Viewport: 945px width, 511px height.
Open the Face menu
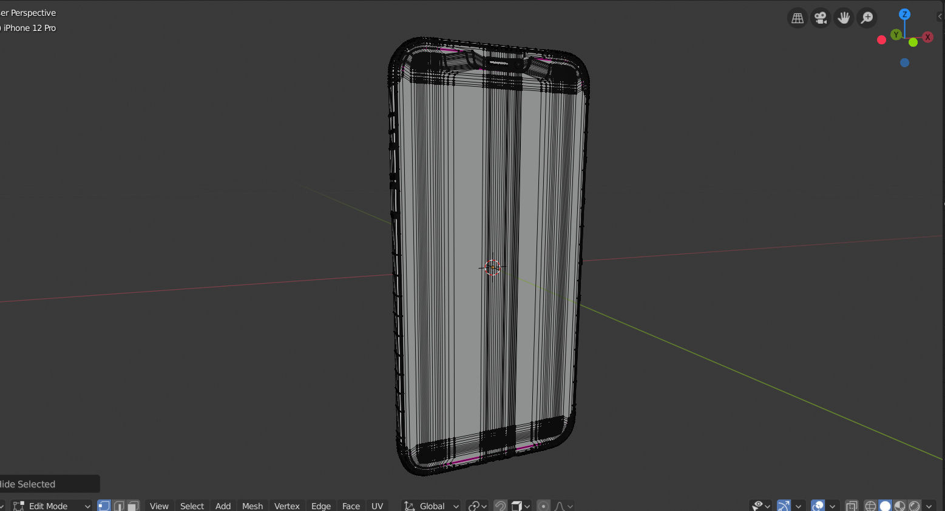click(x=351, y=506)
